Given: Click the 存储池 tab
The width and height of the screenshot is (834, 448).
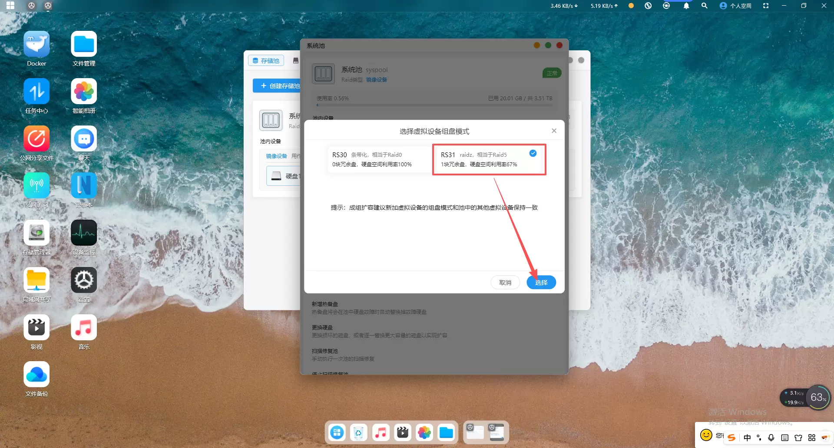Looking at the screenshot, I should pos(266,61).
